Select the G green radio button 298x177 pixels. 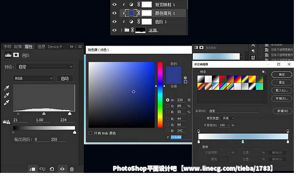167,125
